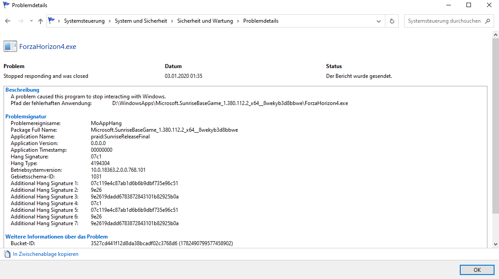Click Der Bericht wurde gesendet status text
The width and height of the screenshot is (499, 279).
tap(359, 76)
